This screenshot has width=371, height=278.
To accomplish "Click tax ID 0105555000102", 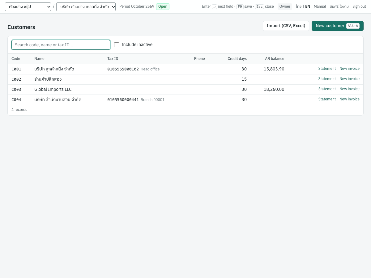I will click(123, 69).
